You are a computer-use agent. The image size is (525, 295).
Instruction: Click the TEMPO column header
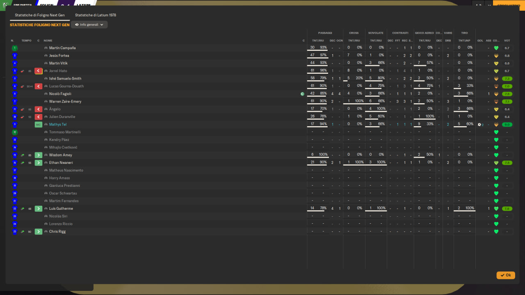[26, 41]
